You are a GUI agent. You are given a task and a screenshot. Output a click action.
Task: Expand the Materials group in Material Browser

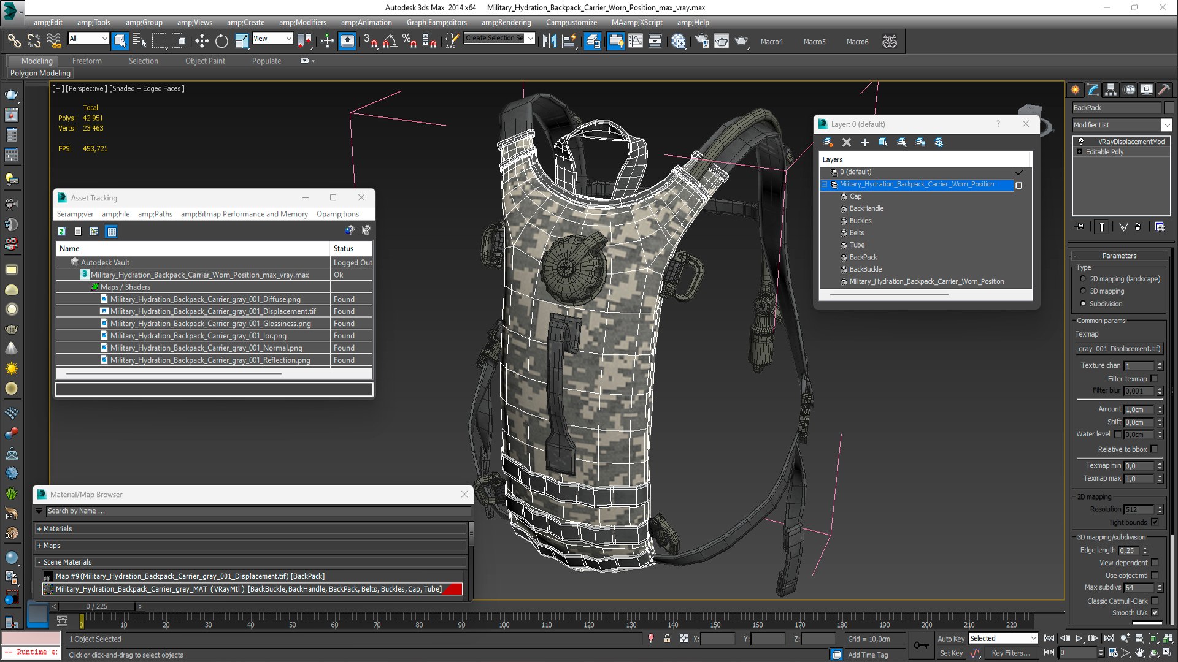pos(39,529)
